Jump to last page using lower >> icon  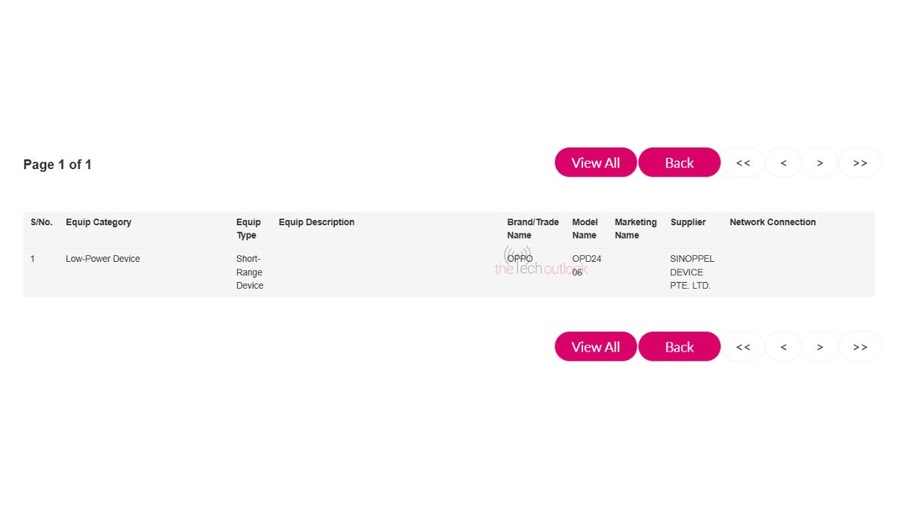pyautogui.click(x=860, y=346)
